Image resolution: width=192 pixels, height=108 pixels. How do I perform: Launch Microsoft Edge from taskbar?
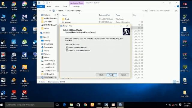64,105
